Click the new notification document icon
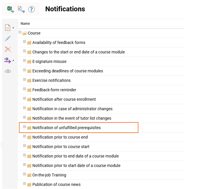This screenshot has height=189, width=202. (8, 28)
